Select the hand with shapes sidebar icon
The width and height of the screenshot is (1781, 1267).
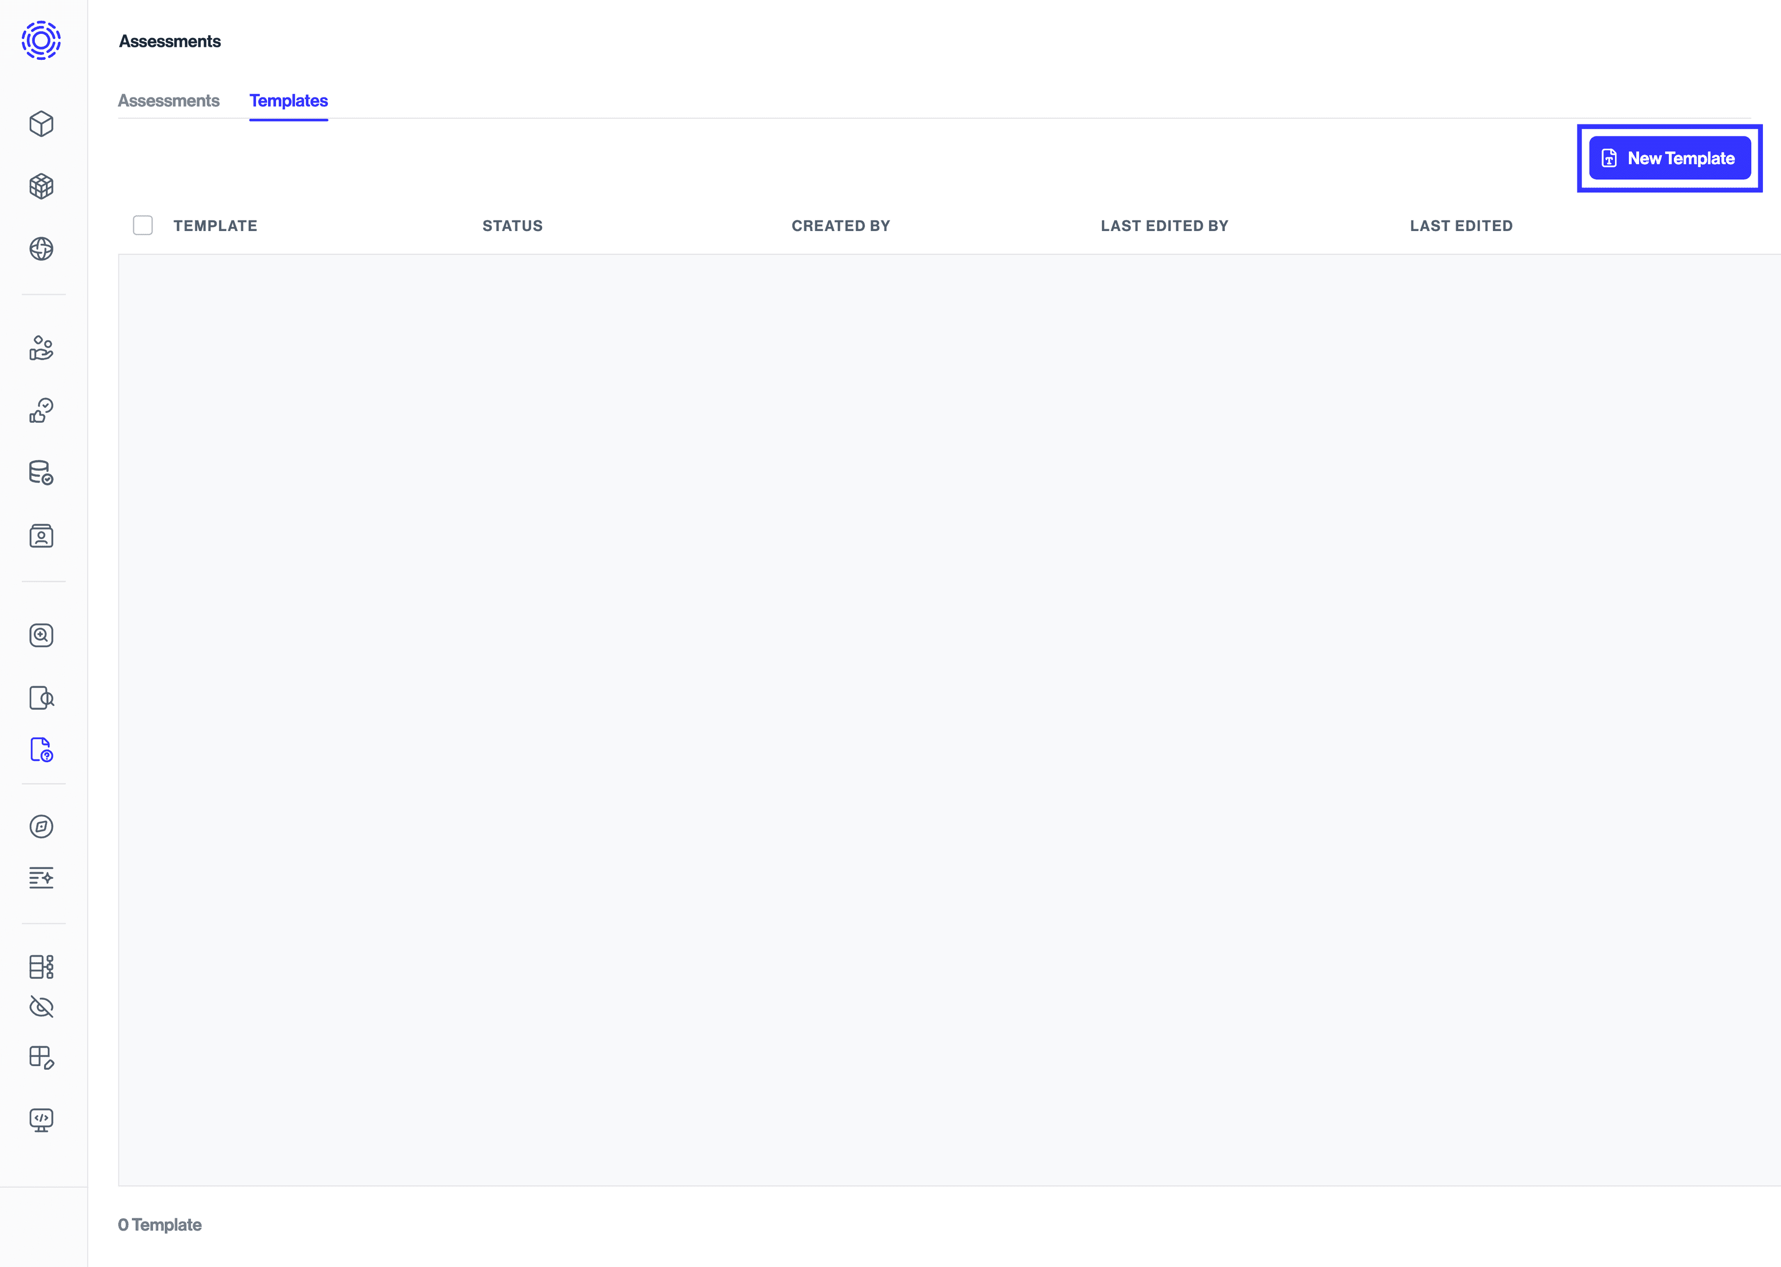click(x=40, y=349)
